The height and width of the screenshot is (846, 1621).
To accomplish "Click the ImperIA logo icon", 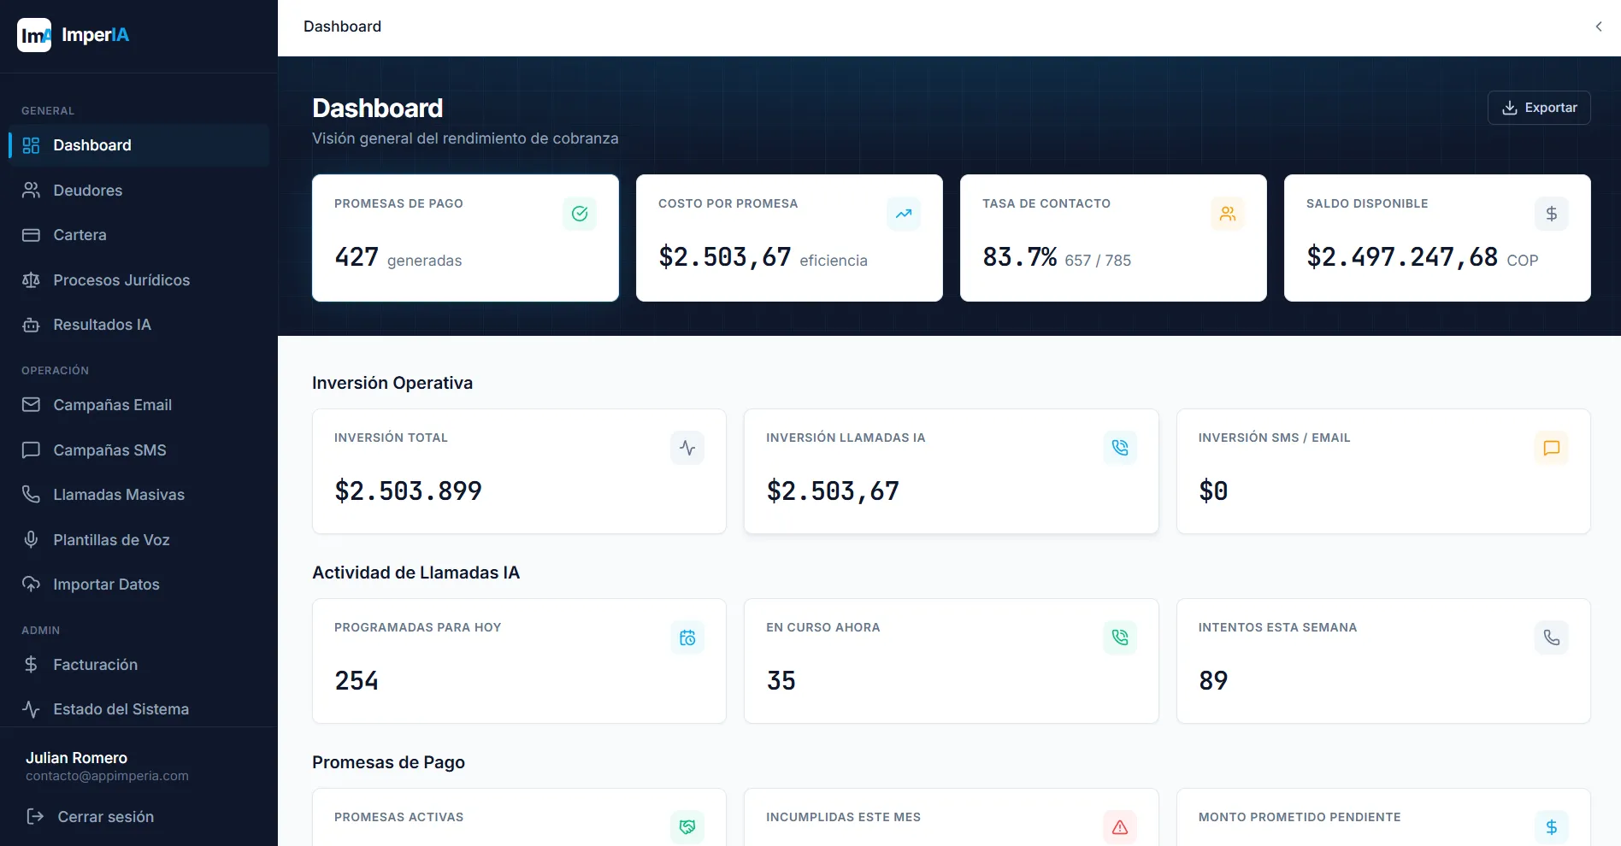I will [x=34, y=35].
